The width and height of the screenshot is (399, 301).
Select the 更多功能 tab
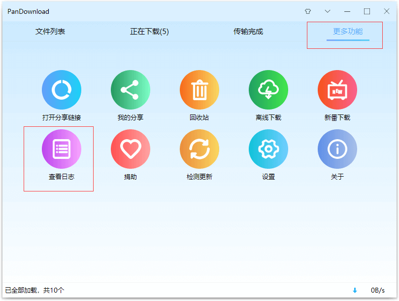click(x=347, y=32)
